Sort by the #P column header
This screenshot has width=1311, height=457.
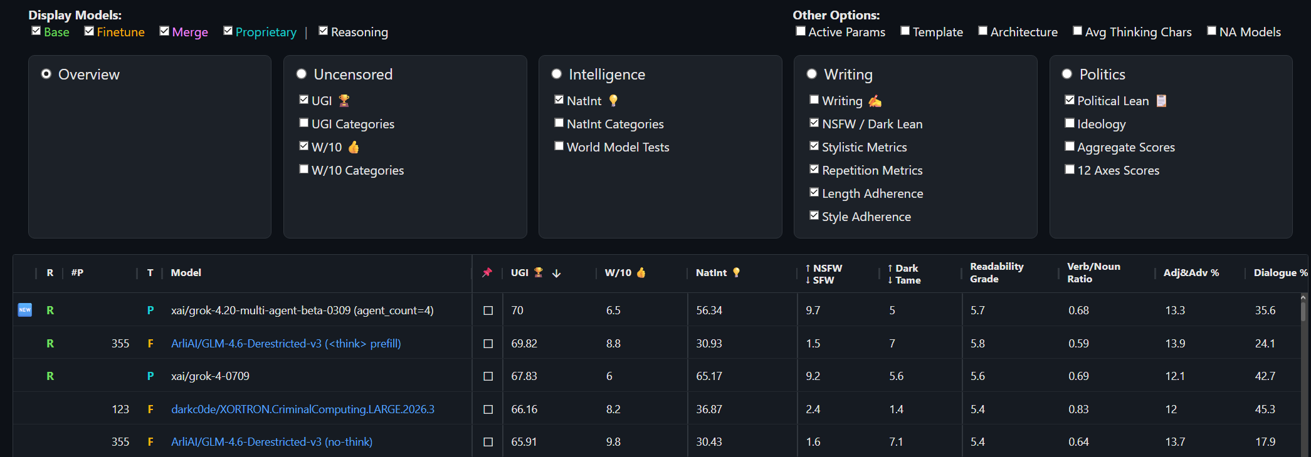pos(77,272)
